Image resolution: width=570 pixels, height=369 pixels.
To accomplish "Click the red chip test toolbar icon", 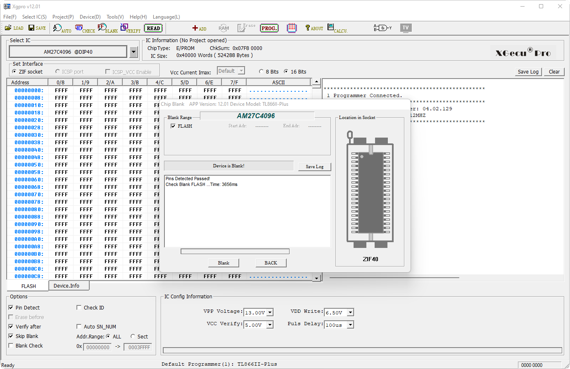I will (292, 28).
